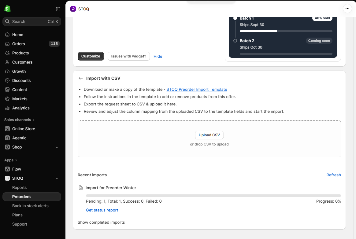Viewport: 356px width, 239px height.
Task: Click the Hide link
Action: 158,56
